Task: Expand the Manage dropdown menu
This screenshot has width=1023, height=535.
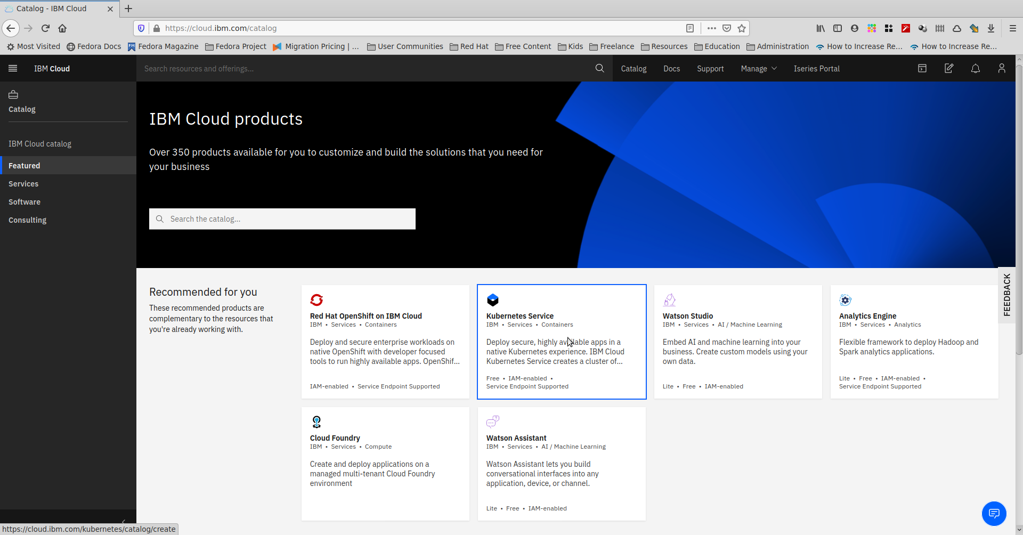Action: tap(759, 69)
